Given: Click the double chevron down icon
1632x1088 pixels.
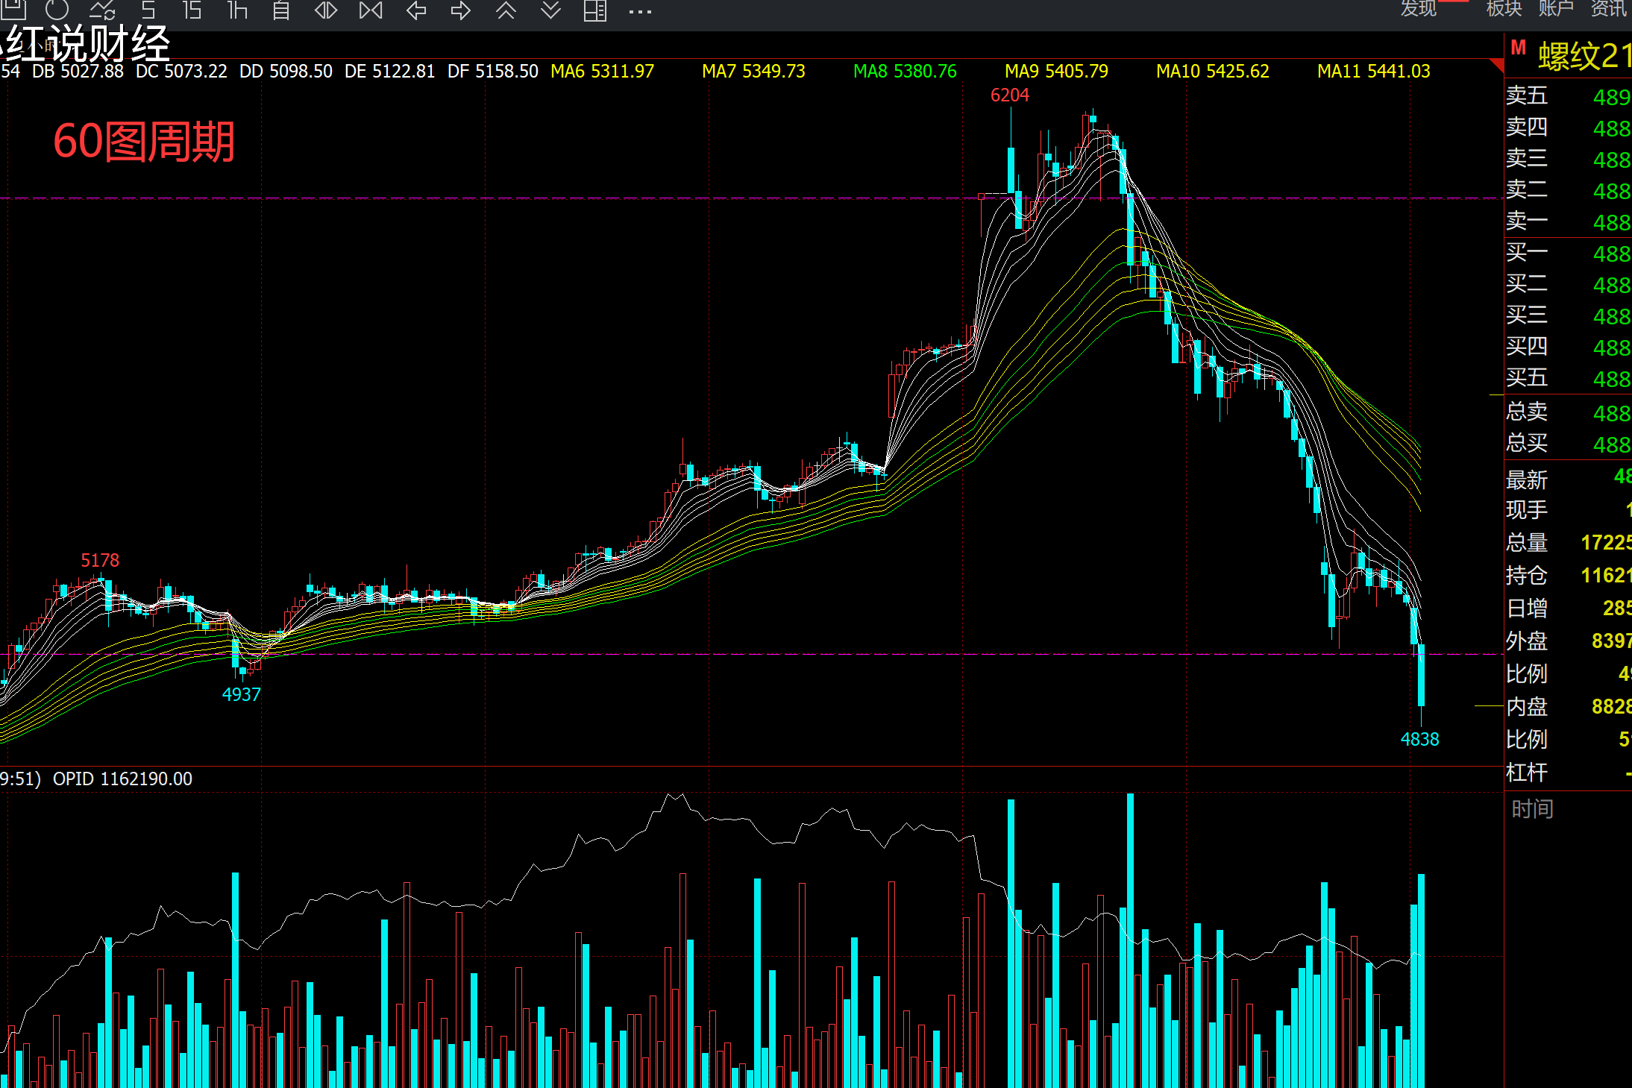Looking at the screenshot, I should (x=550, y=10).
